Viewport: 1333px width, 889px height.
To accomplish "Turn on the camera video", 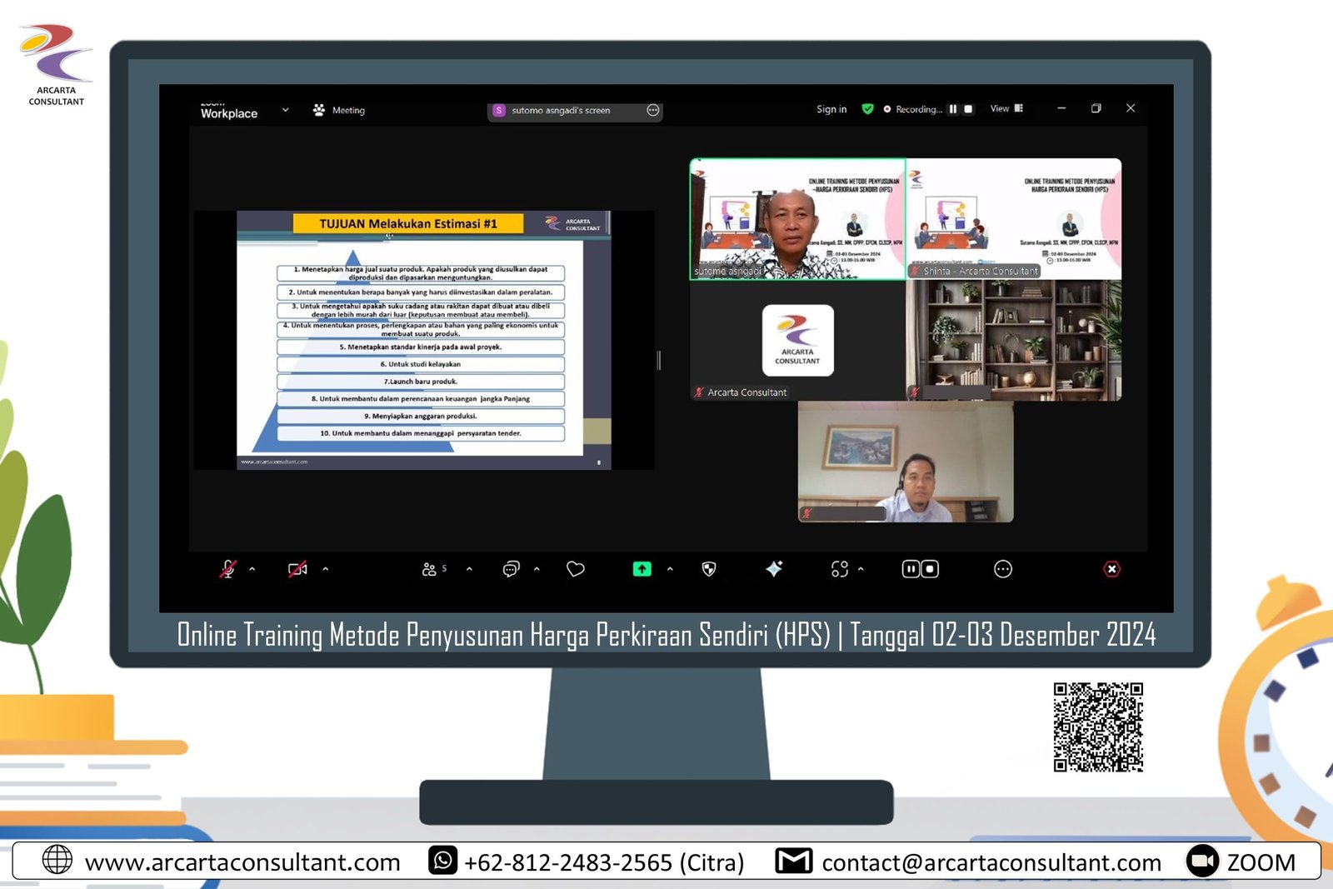I will 297,569.
